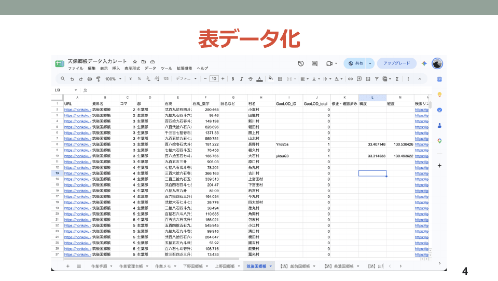
Task: Open the 筑後国郷帳 tab dropdown arrow
Action: [x=271, y=266]
